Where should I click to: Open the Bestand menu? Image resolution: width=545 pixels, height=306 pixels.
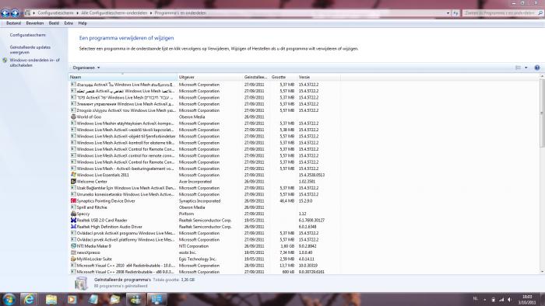[x=13, y=23]
